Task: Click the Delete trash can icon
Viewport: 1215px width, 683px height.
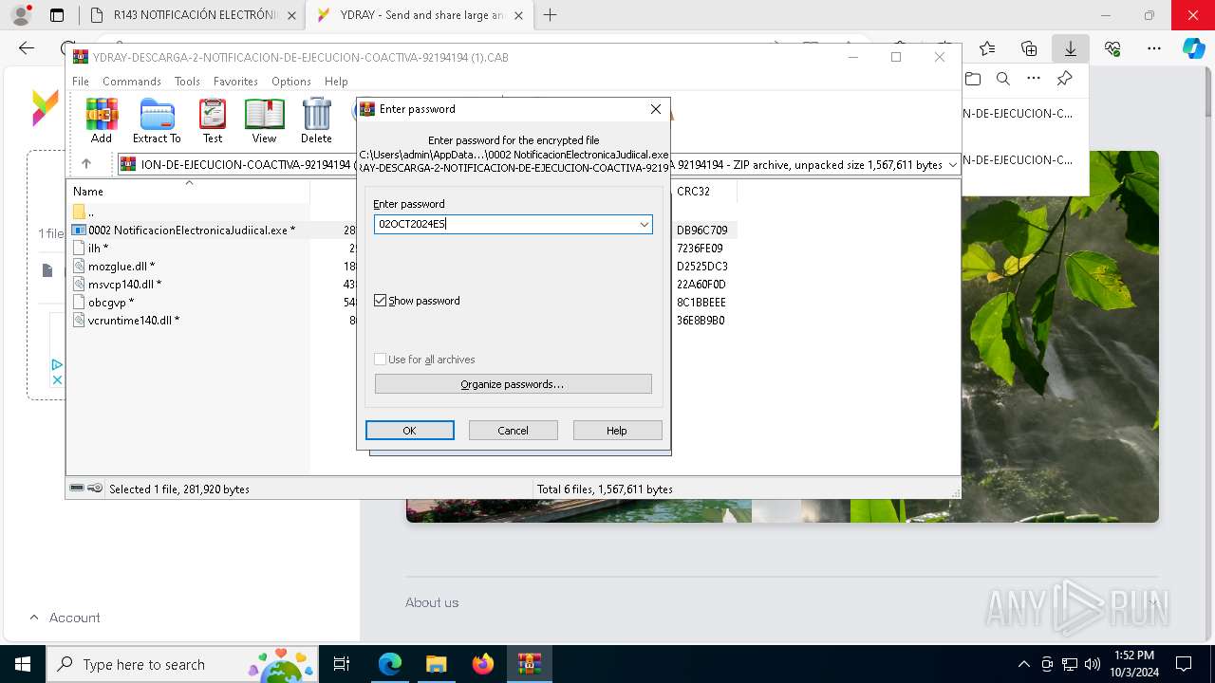Action: 316,120
